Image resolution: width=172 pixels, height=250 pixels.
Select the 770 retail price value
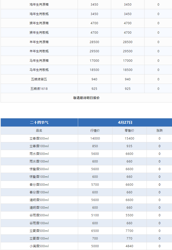click(130, 239)
